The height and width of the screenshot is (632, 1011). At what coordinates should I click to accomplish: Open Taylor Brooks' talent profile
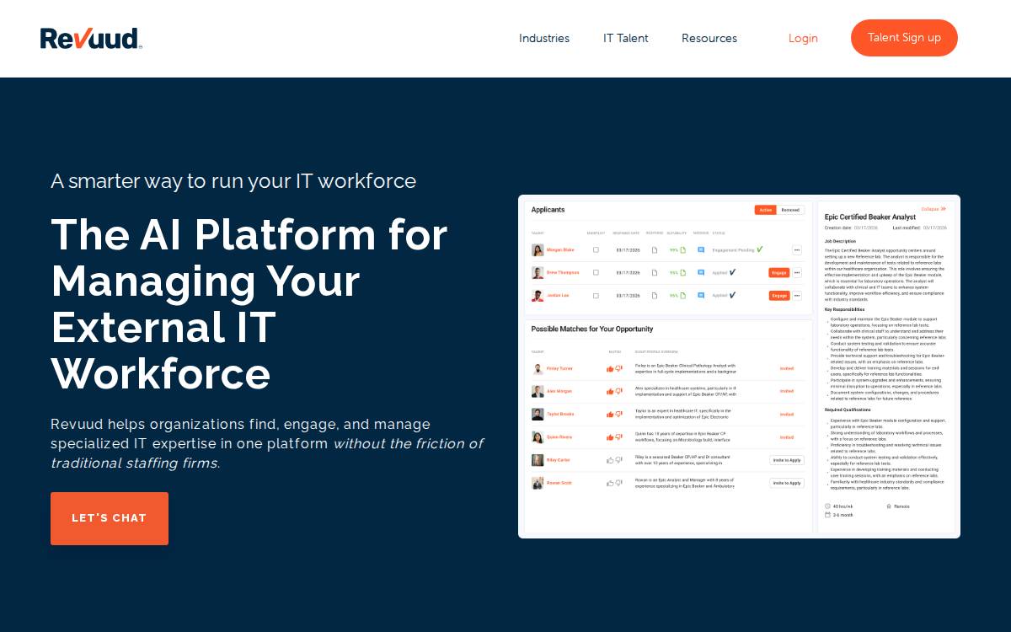point(560,414)
